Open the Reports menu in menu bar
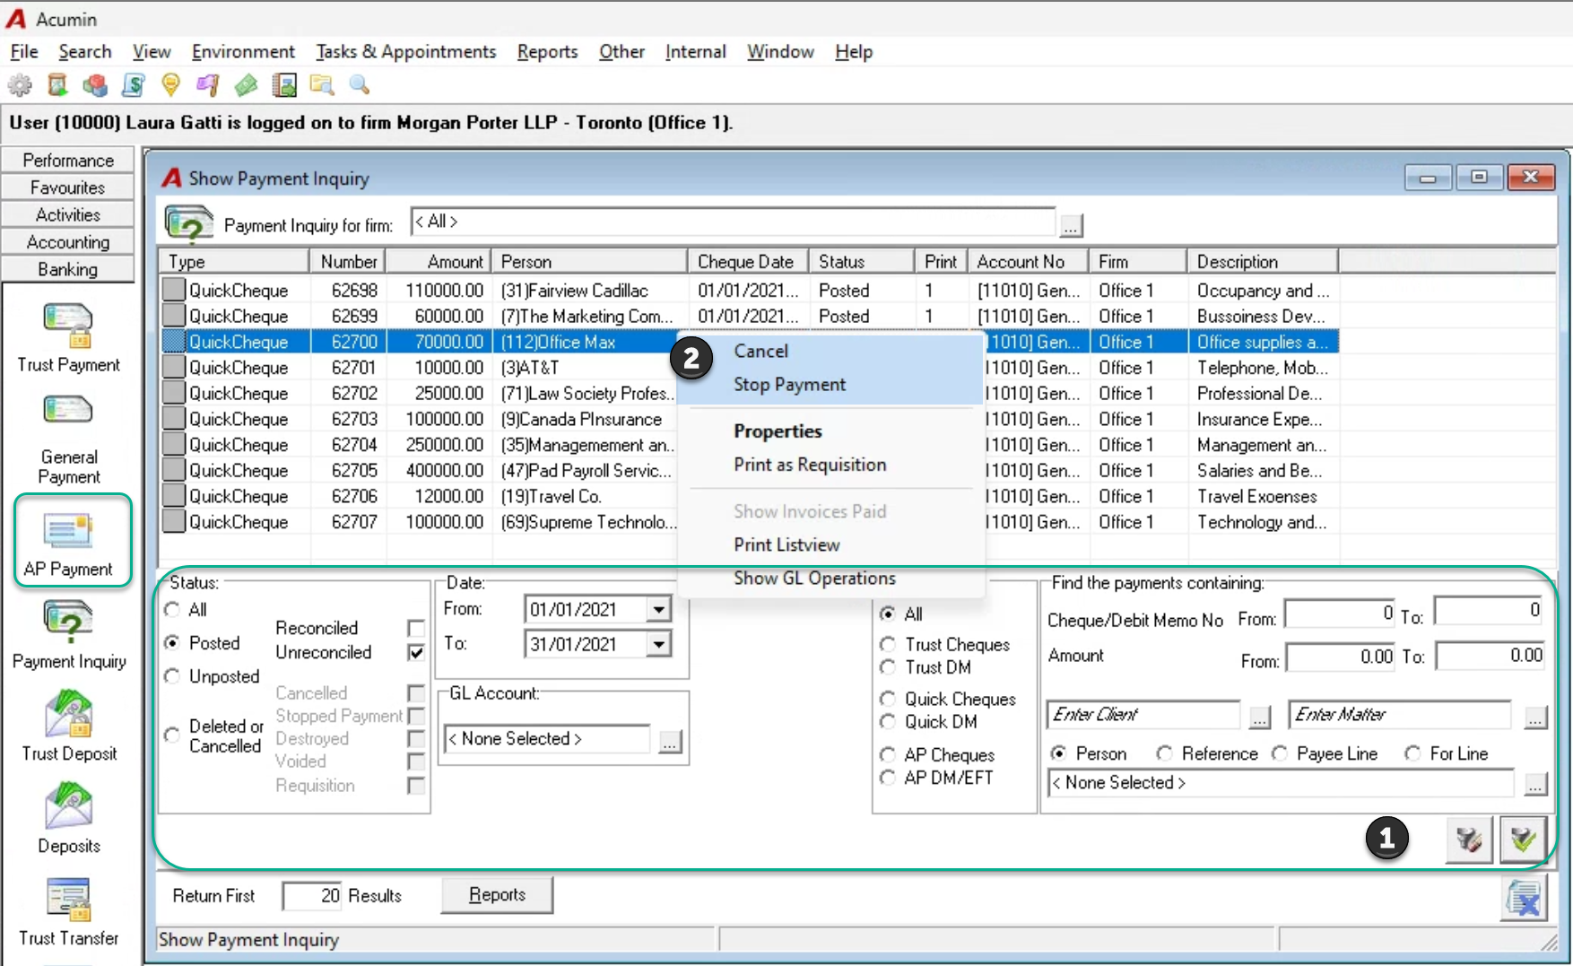 (x=547, y=52)
